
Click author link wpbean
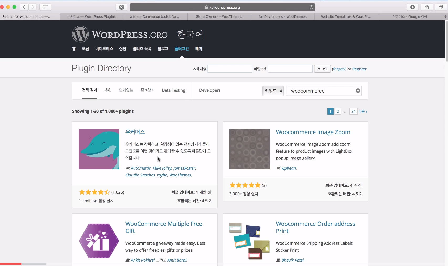(288, 168)
